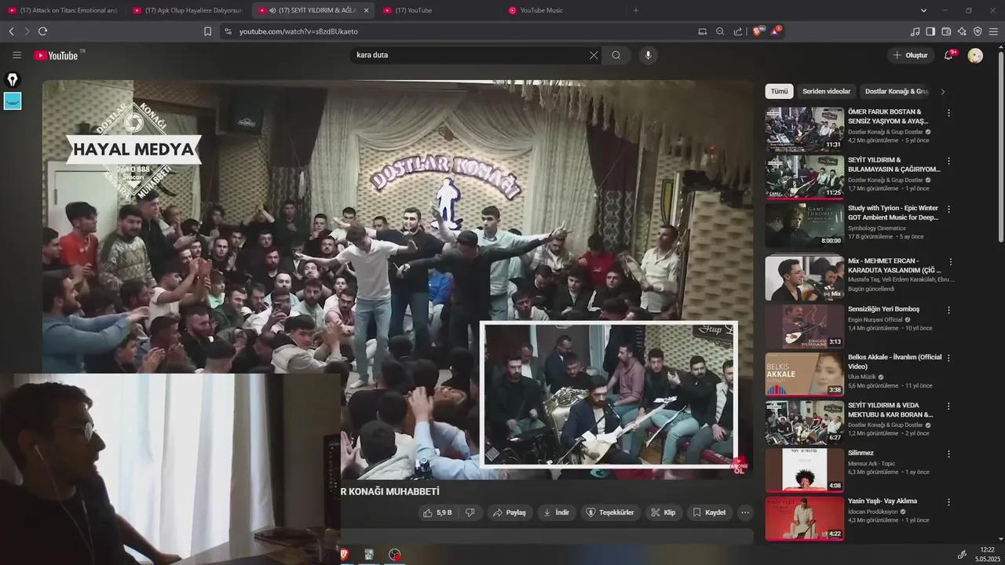Open the Brave playlist music note icon
The image size is (1005, 565).
[915, 31]
